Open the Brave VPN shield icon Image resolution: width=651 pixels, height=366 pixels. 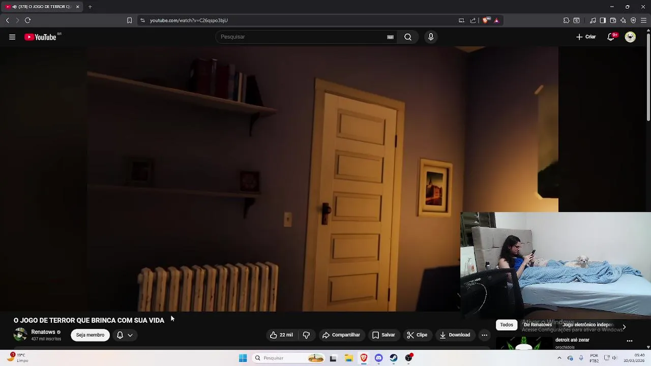633,20
